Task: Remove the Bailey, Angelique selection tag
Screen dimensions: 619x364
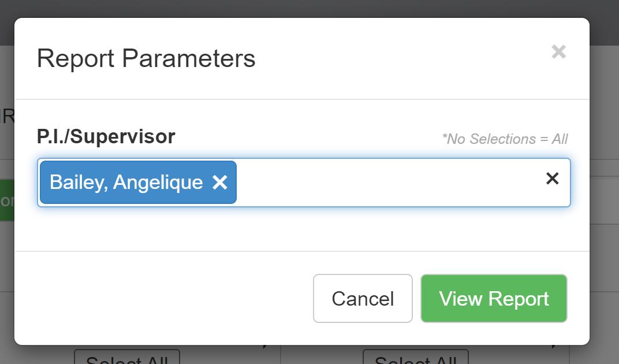Action: coord(220,183)
